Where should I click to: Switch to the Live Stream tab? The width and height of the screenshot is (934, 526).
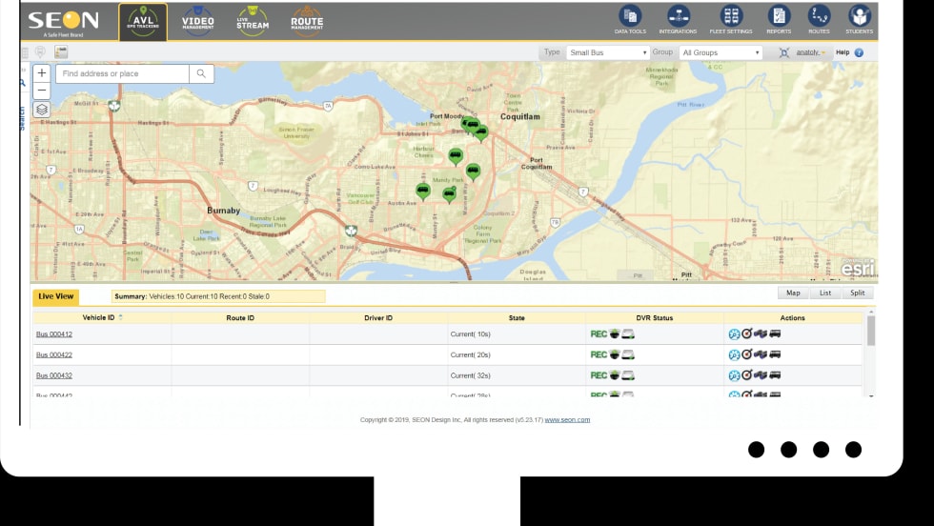click(253, 21)
